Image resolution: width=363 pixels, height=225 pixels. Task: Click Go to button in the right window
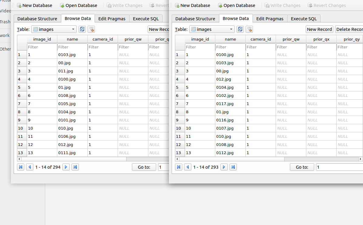click(x=302, y=167)
